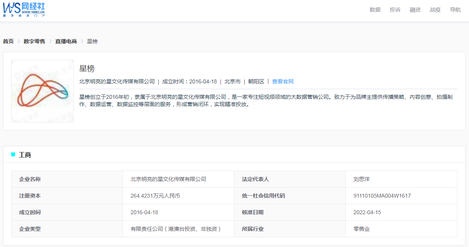Click the 查看官网 link

[283, 81]
